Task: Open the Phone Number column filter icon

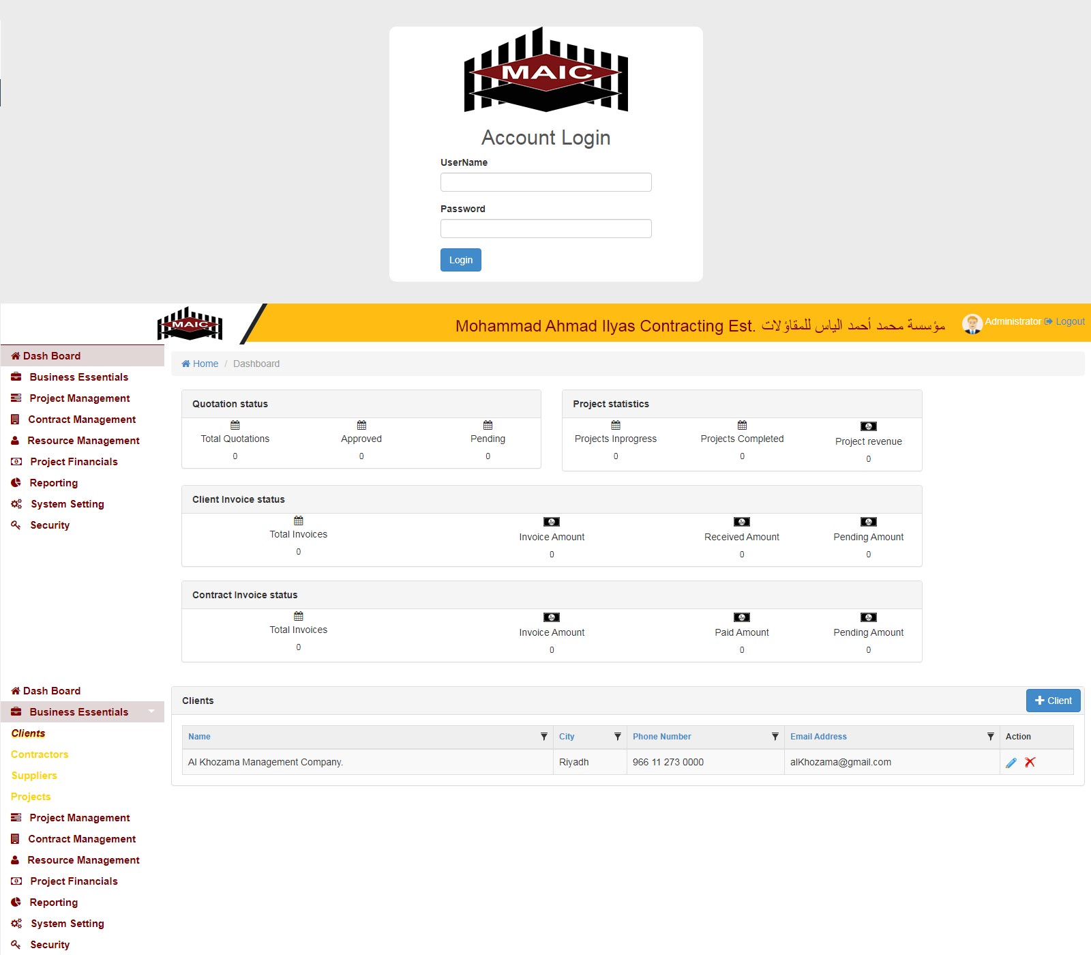Action: [775, 737]
